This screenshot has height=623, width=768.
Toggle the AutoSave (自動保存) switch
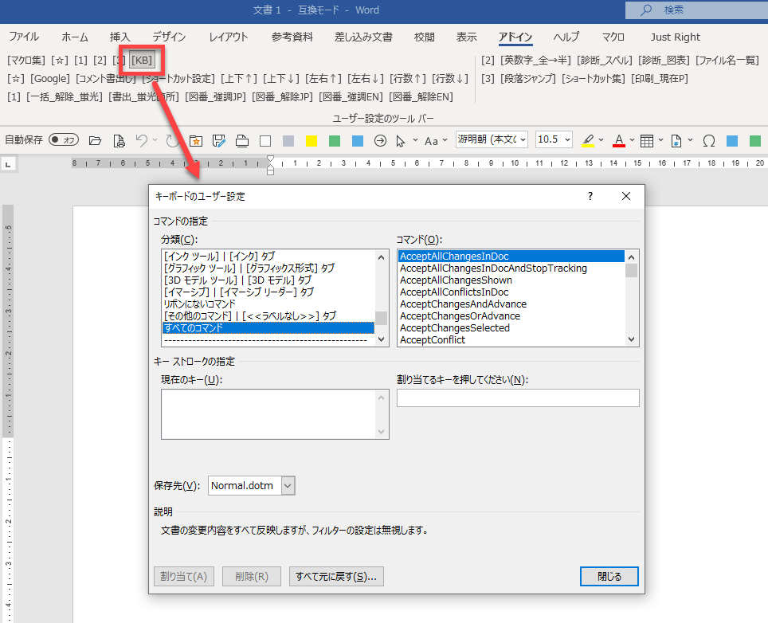[64, 140]
